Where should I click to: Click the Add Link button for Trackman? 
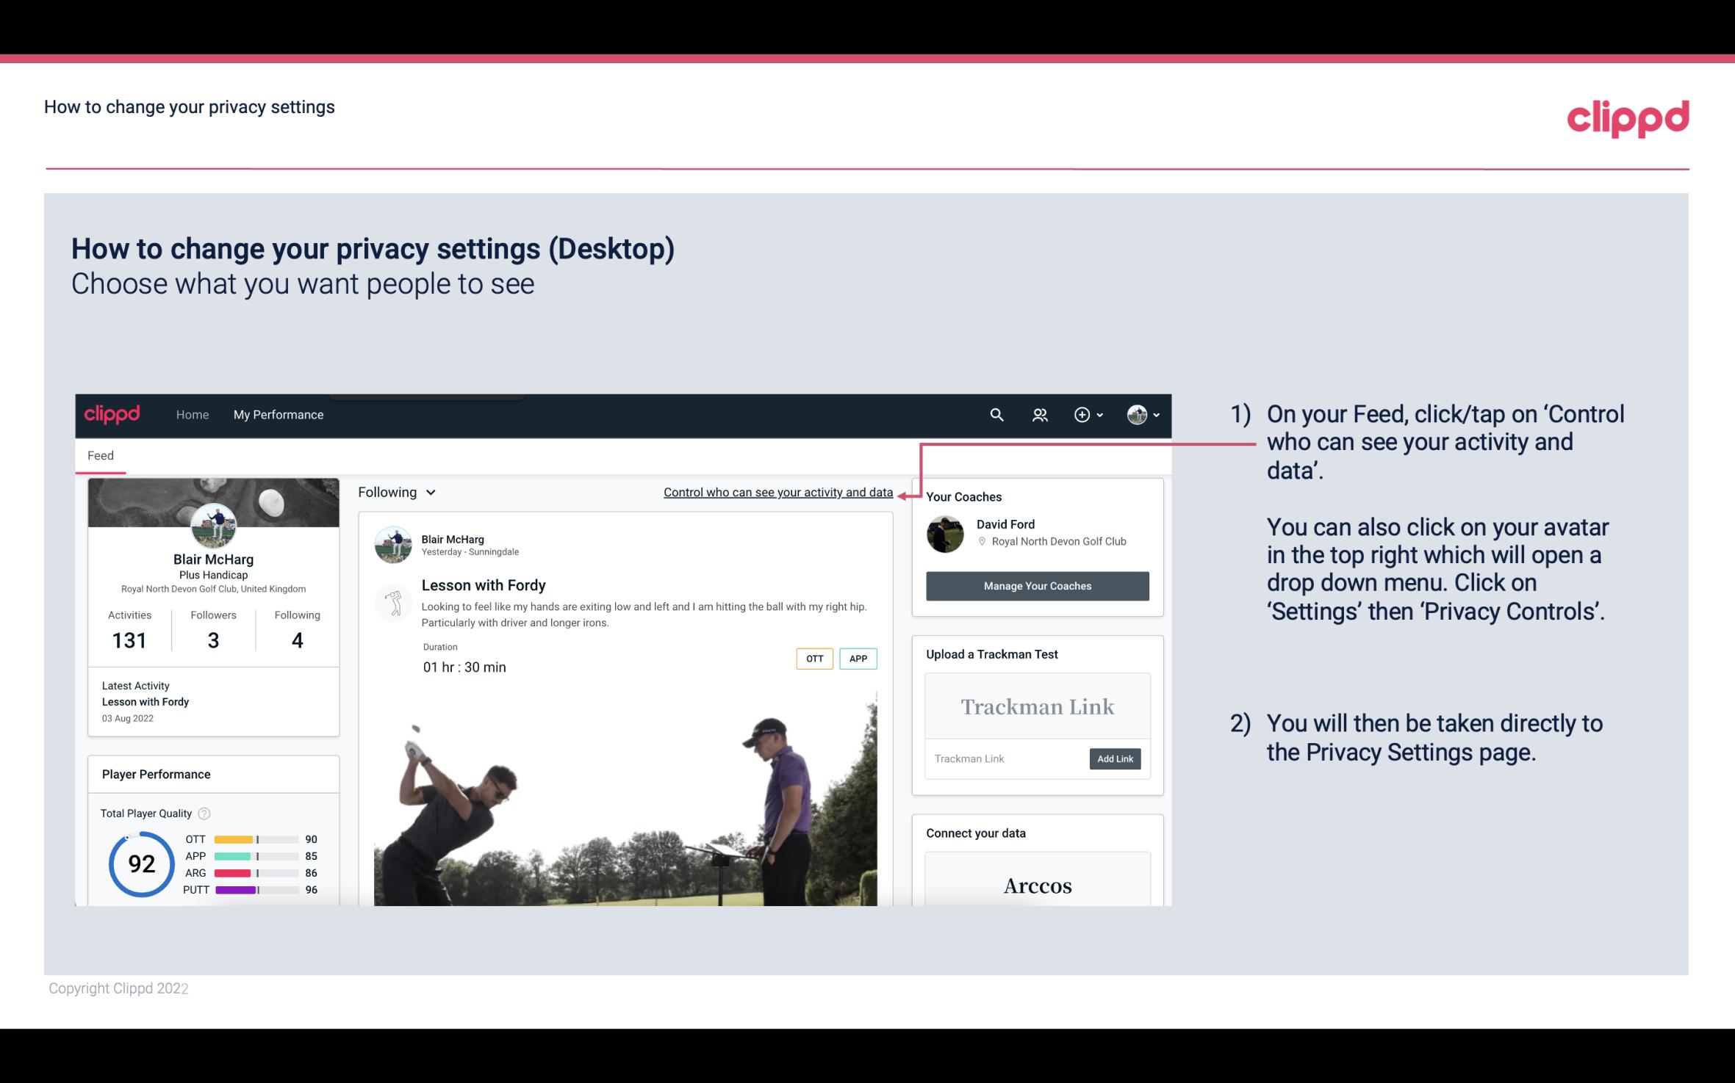(1113, 758)
